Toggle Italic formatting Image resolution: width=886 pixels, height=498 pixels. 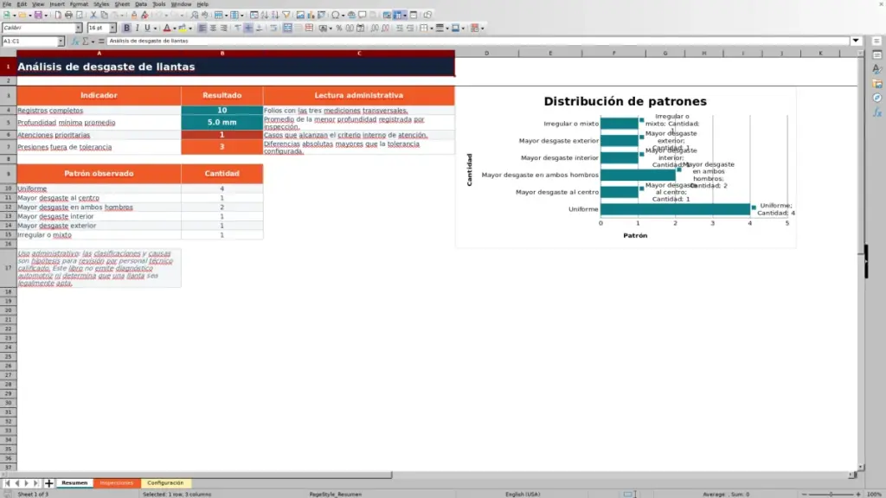click(x=137, y=29)
